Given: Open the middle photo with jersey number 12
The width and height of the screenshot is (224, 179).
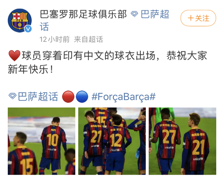Looking at the screenshot, I should tap(112, 141).
